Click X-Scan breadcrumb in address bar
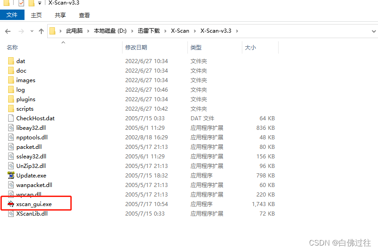Image resolution: width=378 pixels, height=251 pixels. tap(180, 31)
